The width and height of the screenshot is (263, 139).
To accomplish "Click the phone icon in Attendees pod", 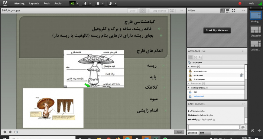I will 190,63.
